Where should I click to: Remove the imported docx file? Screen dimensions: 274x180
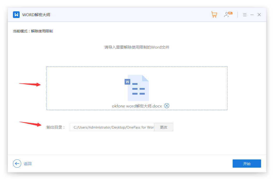(x=167, y=106)
